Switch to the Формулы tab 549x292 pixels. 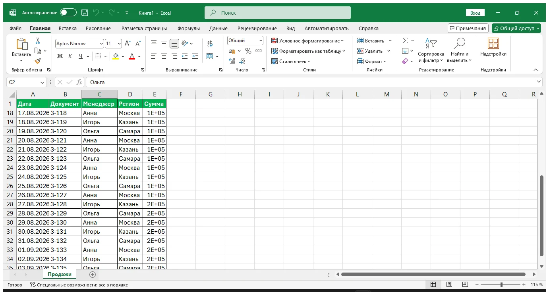pyautogui.click(x=189, y=29)
